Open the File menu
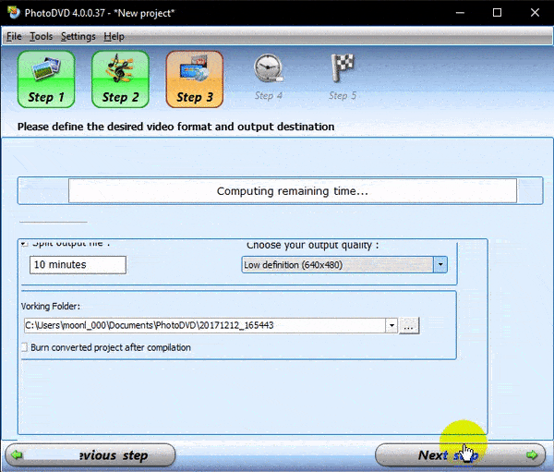Image resolution: width=554 pixels, height=472 pixels. click(x=14, y=36)
